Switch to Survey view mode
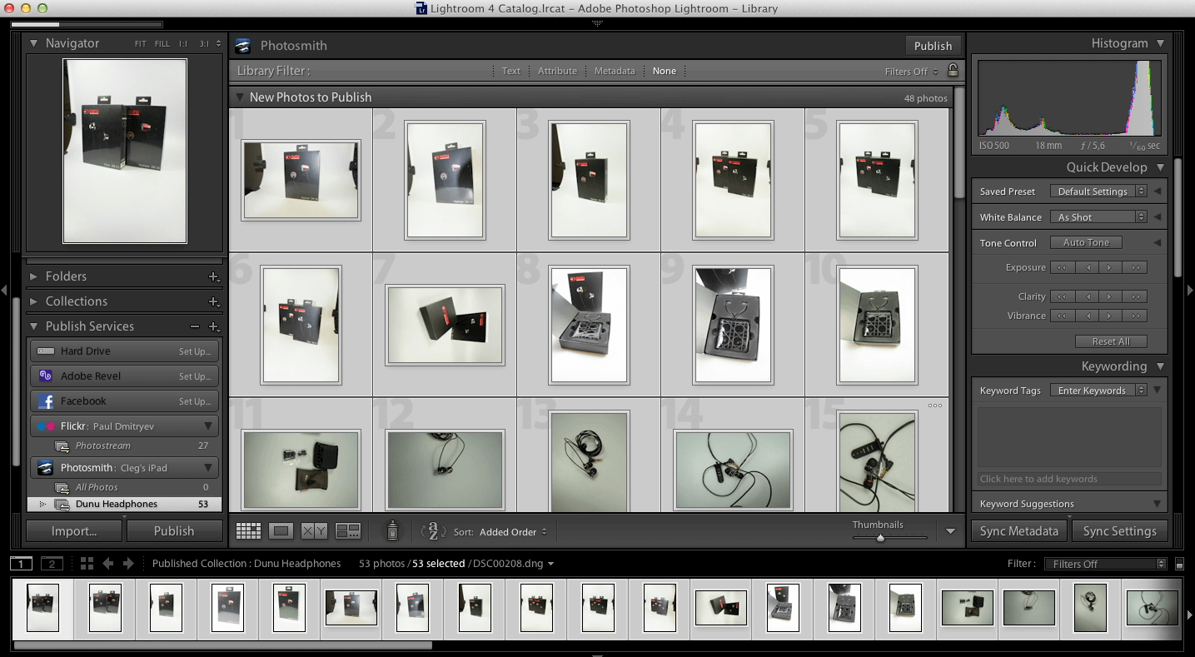This screenshot has width=1195, height=657. coord(347,530)
